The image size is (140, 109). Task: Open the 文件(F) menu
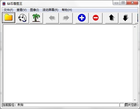8,10
